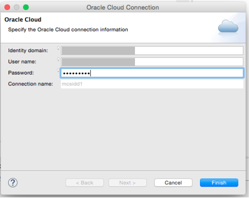Viewport: 249px width, 198px height.
Task: Click the grey minimize window button
Action: pyautogui.click(x=16, y=7)
